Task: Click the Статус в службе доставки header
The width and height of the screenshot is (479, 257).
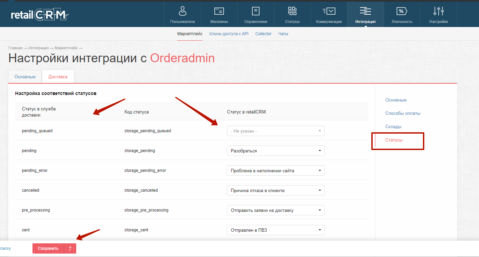Action: (39, 112)
